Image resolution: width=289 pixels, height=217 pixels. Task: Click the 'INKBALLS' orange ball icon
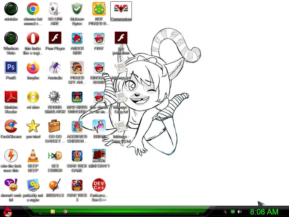(x=55, y=185)
